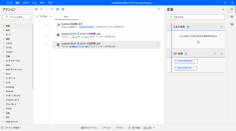Open the ツール menu
Screen dimensions: 236x131
tap(34, 3)
